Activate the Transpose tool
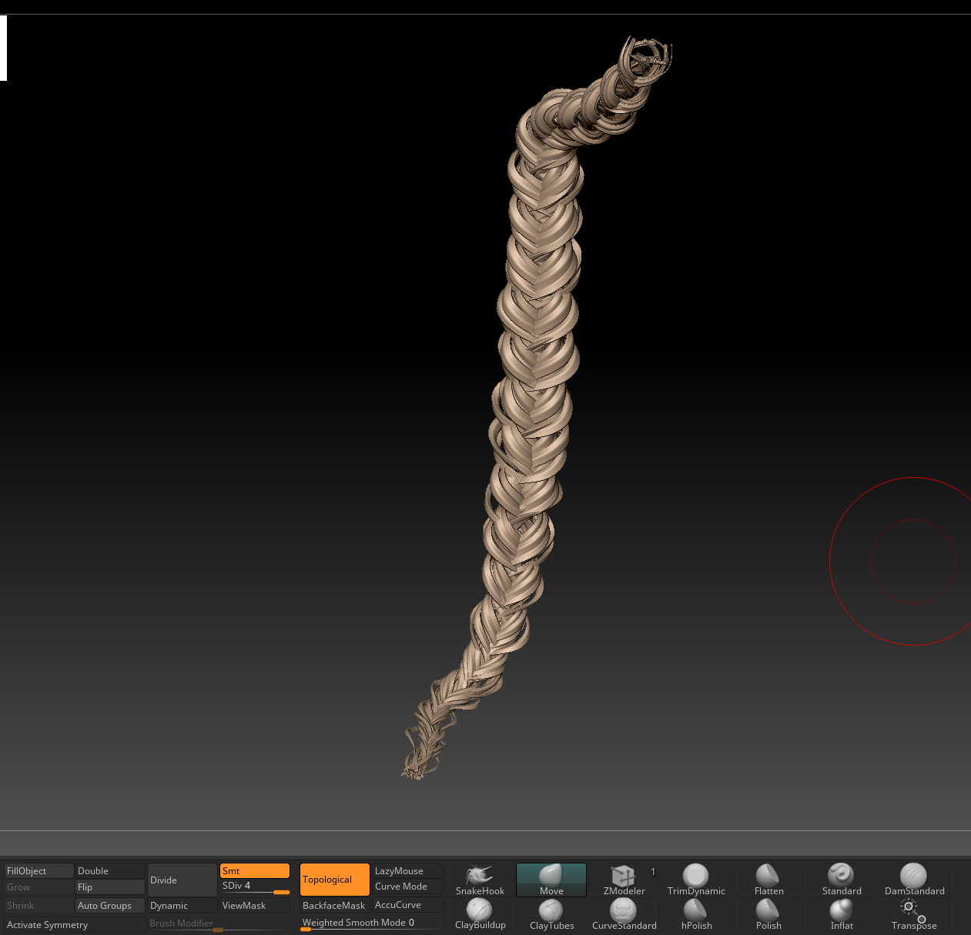The image size is (971, 935). (x=914, y=916)
